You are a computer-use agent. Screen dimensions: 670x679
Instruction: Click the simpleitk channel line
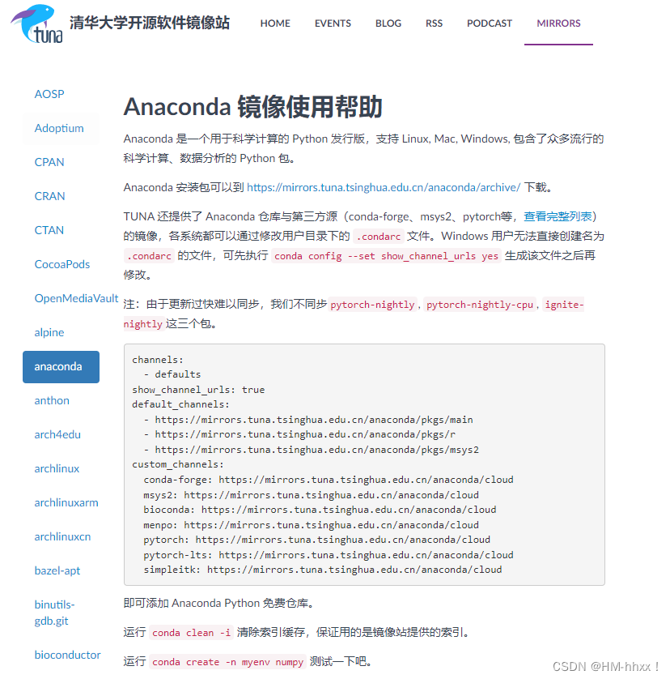coord(323,570)
